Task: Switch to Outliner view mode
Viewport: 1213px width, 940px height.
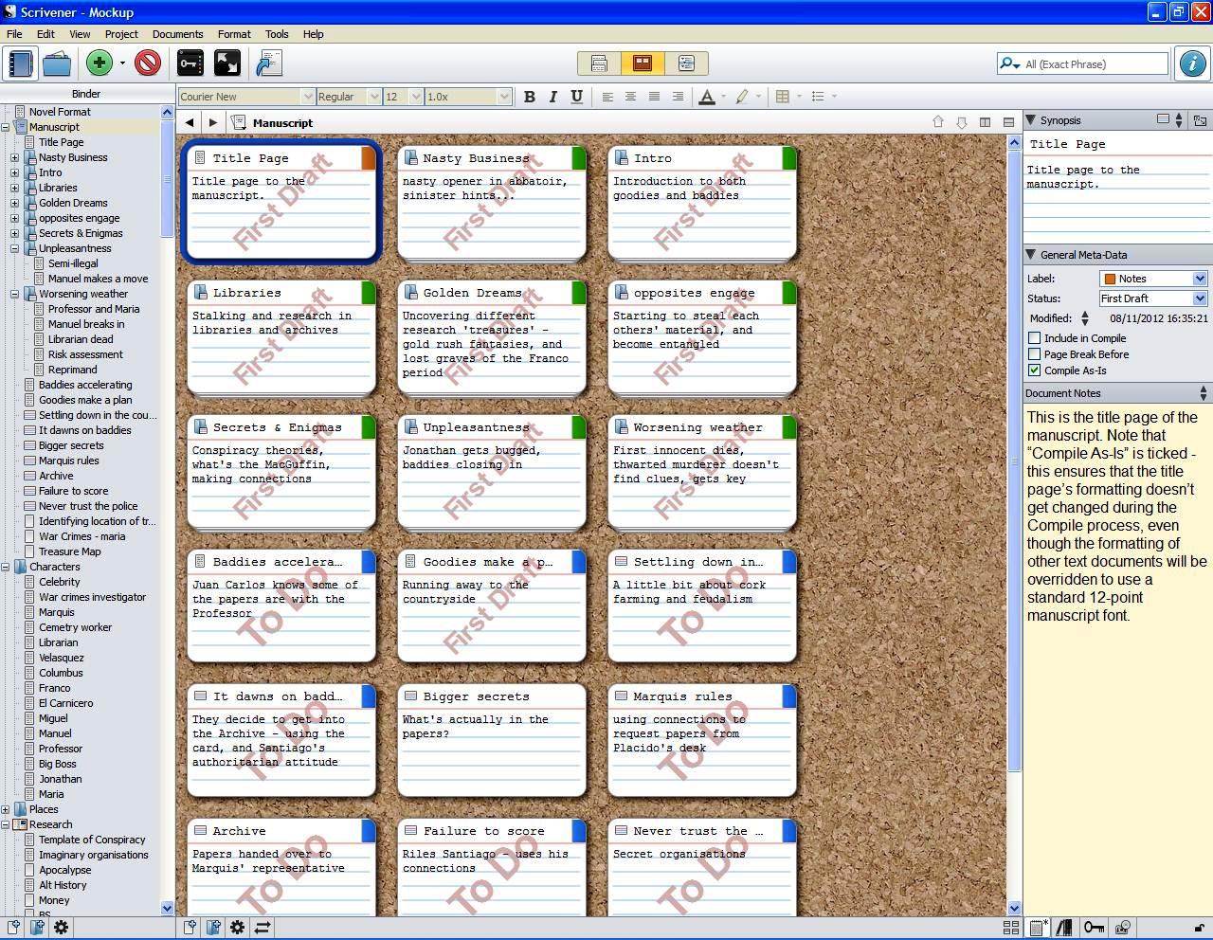Action: pyautogui.click(x=686, y=63)
